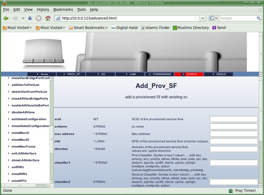Bookmark page with the star icon

[x=197, y=18]
